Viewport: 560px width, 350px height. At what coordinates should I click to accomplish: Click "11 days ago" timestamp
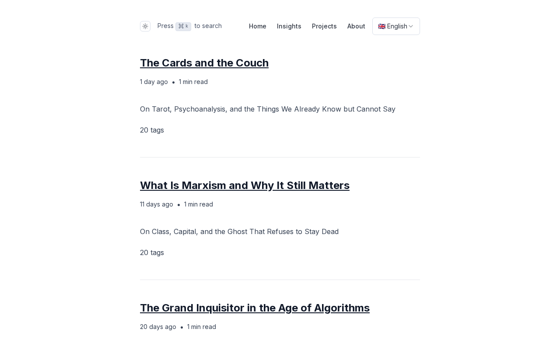click(157, 204)
